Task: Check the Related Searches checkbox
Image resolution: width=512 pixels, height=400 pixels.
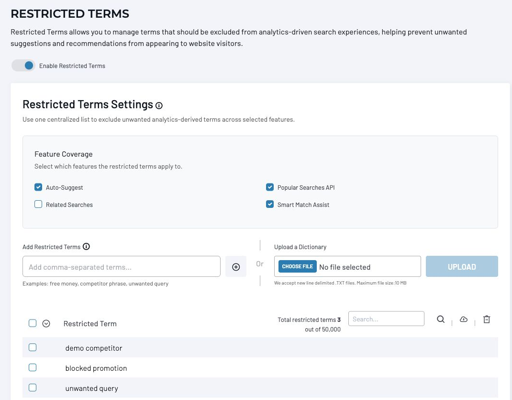Action: tap(38, 204)
